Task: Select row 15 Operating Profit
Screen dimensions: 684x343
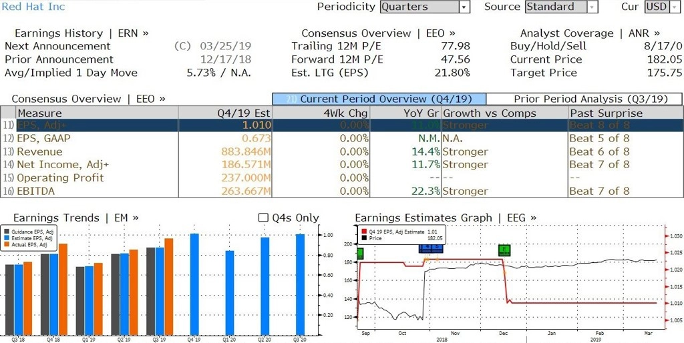Action: 341,178
